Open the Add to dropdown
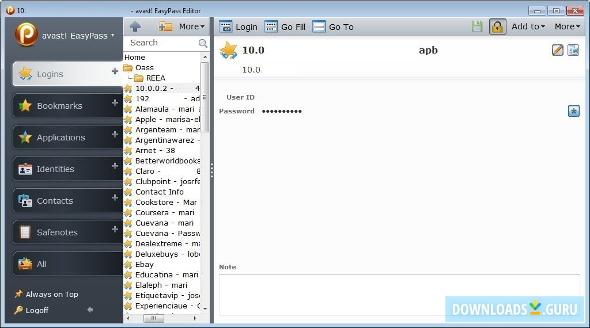The height and width of the screenshot is (328, 590). click(x=528, y=26)
